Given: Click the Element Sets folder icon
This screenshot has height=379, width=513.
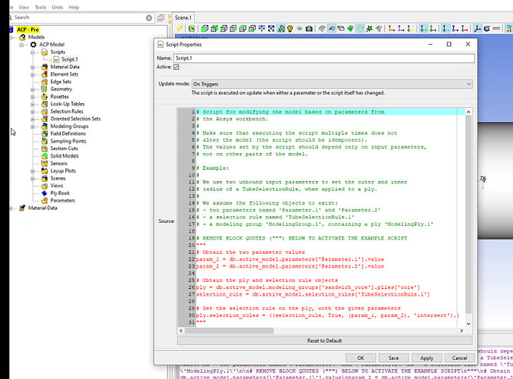Looking at the screenshot, I should 45,74.
